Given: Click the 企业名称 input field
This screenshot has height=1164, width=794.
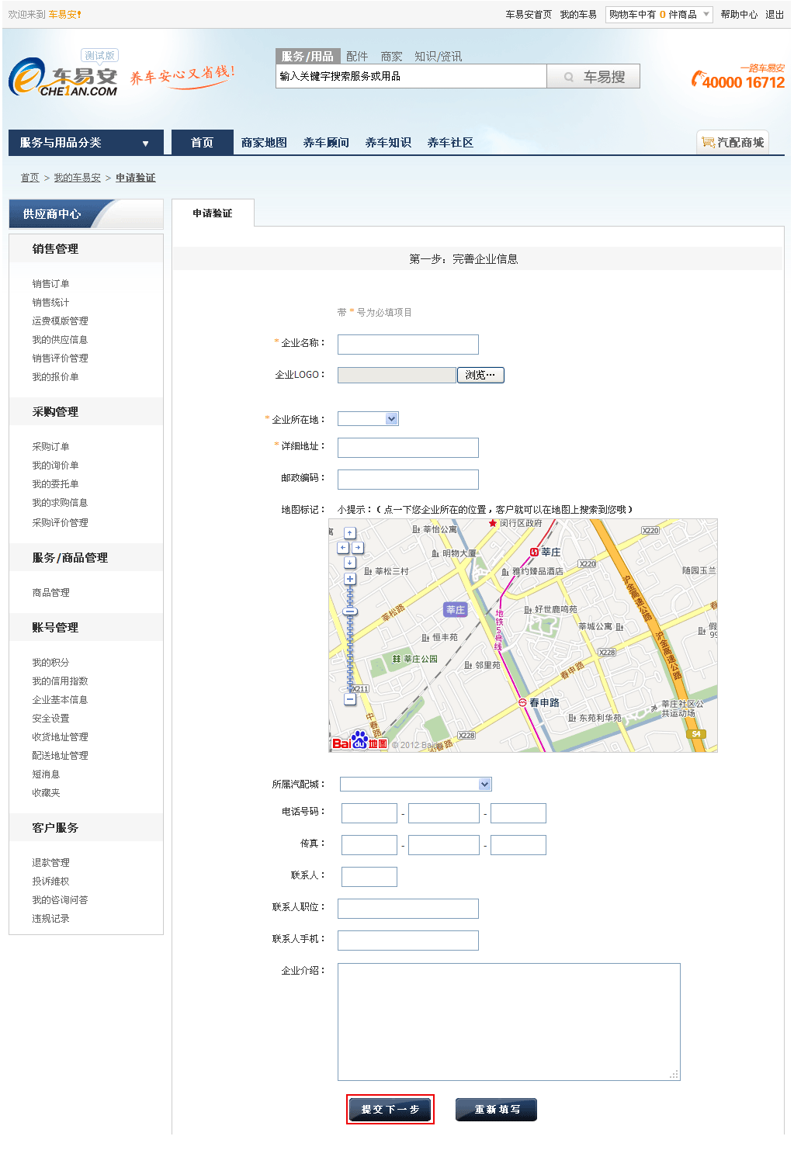Looking at the screenshot, I should pyautogui.click(x=408, y=345).
